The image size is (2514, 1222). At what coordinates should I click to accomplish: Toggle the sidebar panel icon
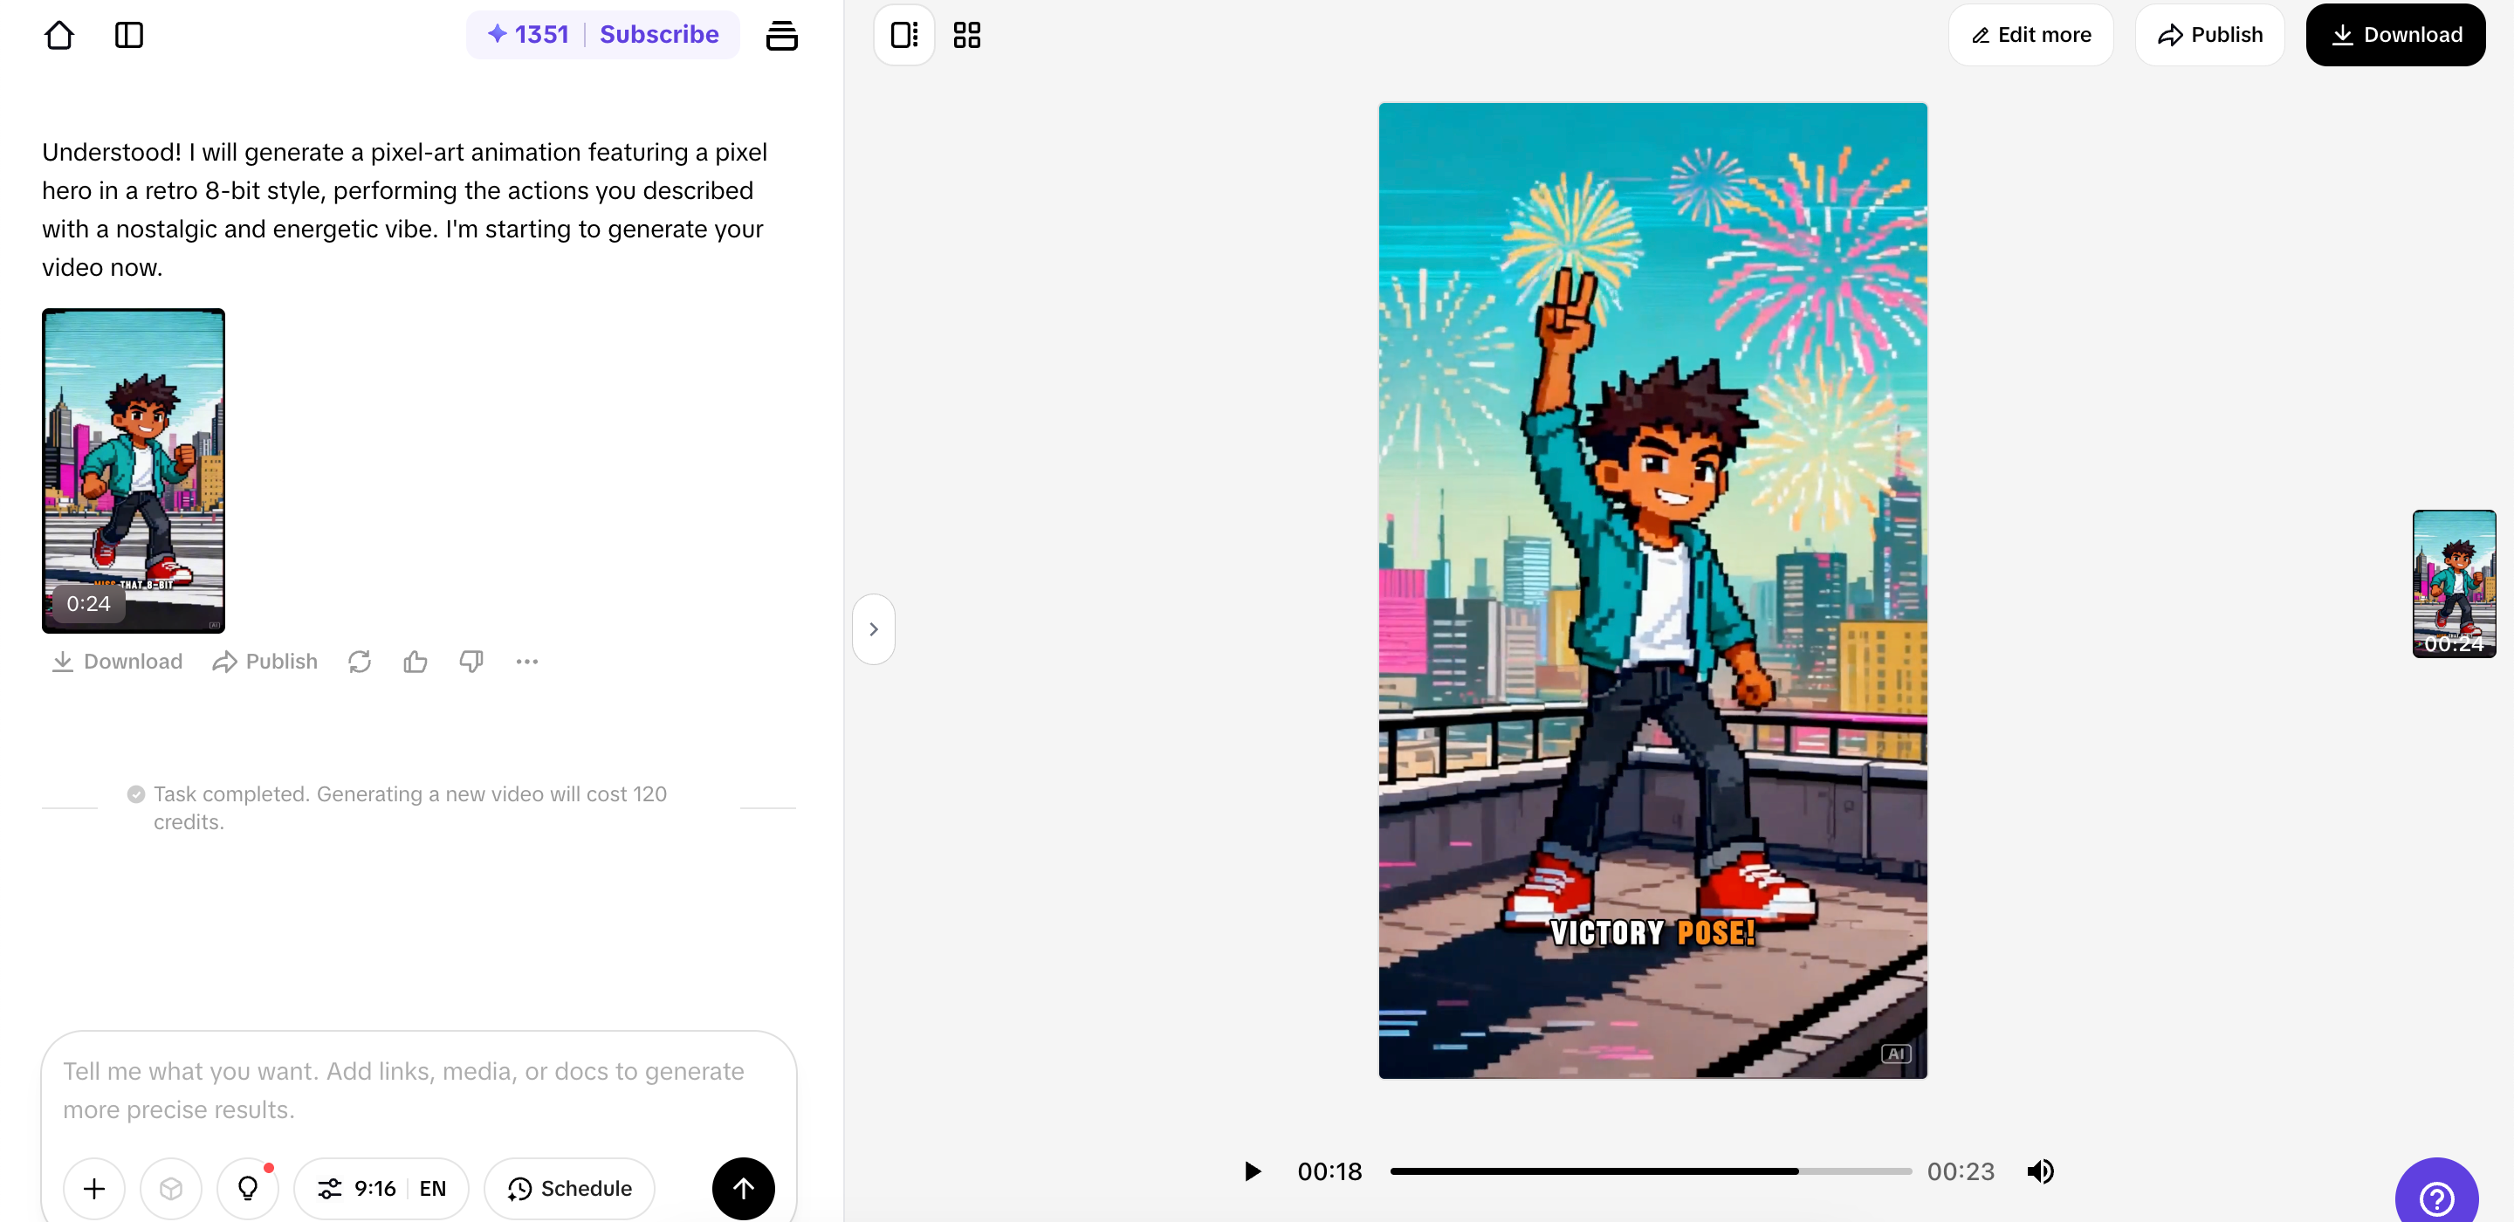click(x=127, y=34)
